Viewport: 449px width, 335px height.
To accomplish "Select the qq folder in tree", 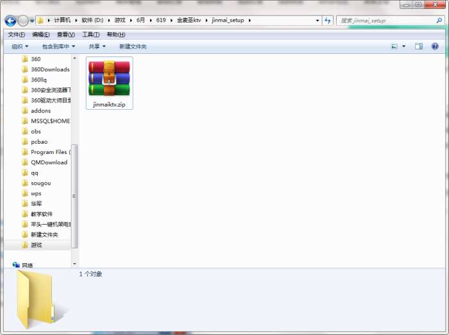I will click(x=35, y=173).
